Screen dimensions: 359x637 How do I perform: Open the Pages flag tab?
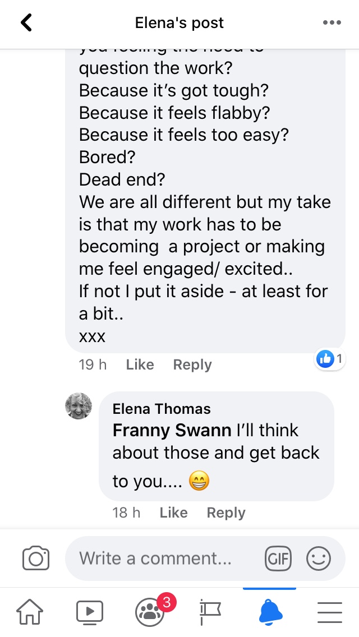coord(210,611)
